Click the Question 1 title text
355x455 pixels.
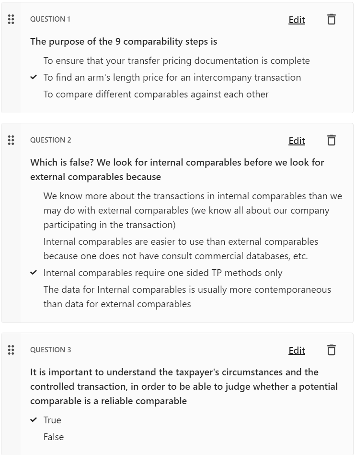[x=124, y=41]
